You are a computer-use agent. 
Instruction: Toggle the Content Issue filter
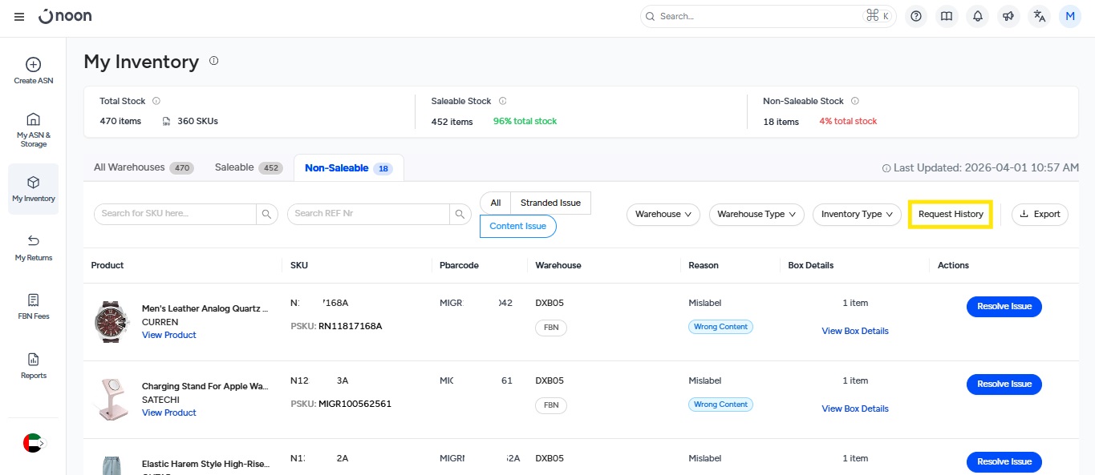(517, 227)
